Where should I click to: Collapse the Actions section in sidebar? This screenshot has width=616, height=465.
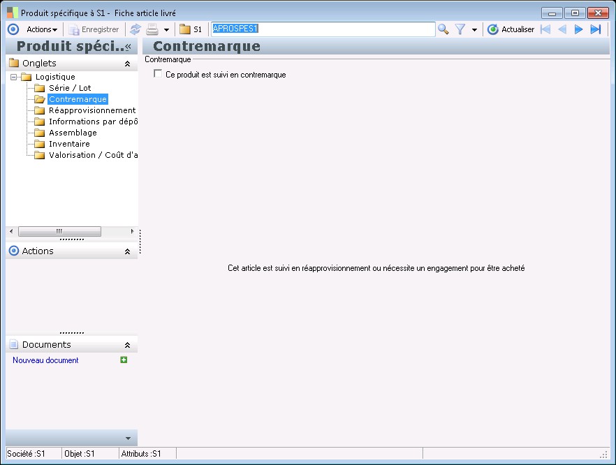[x=127, y=251]
